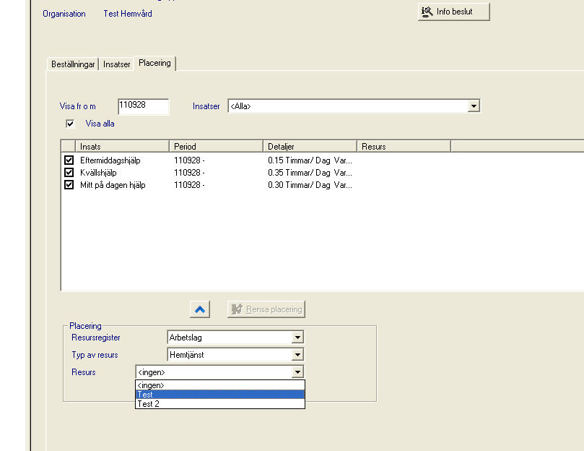This screenshot has height=451, width=584.
Task: Choose <ingen> in the Resur list
Action: (x=220, y=385)
